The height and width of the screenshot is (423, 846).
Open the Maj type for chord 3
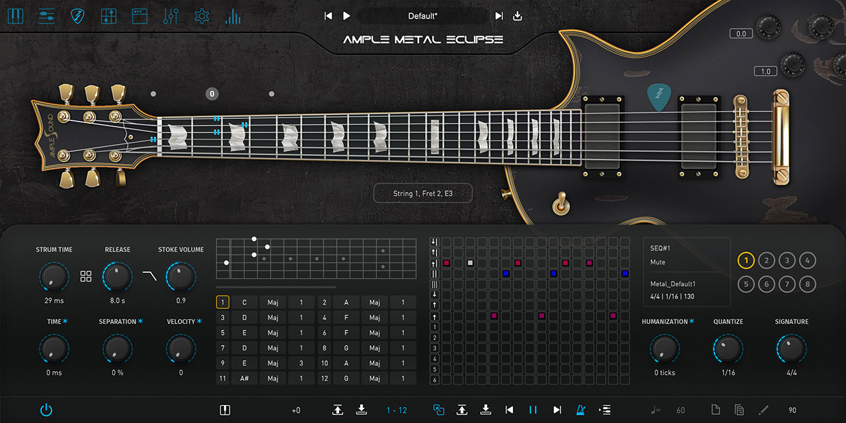(272, 318)
